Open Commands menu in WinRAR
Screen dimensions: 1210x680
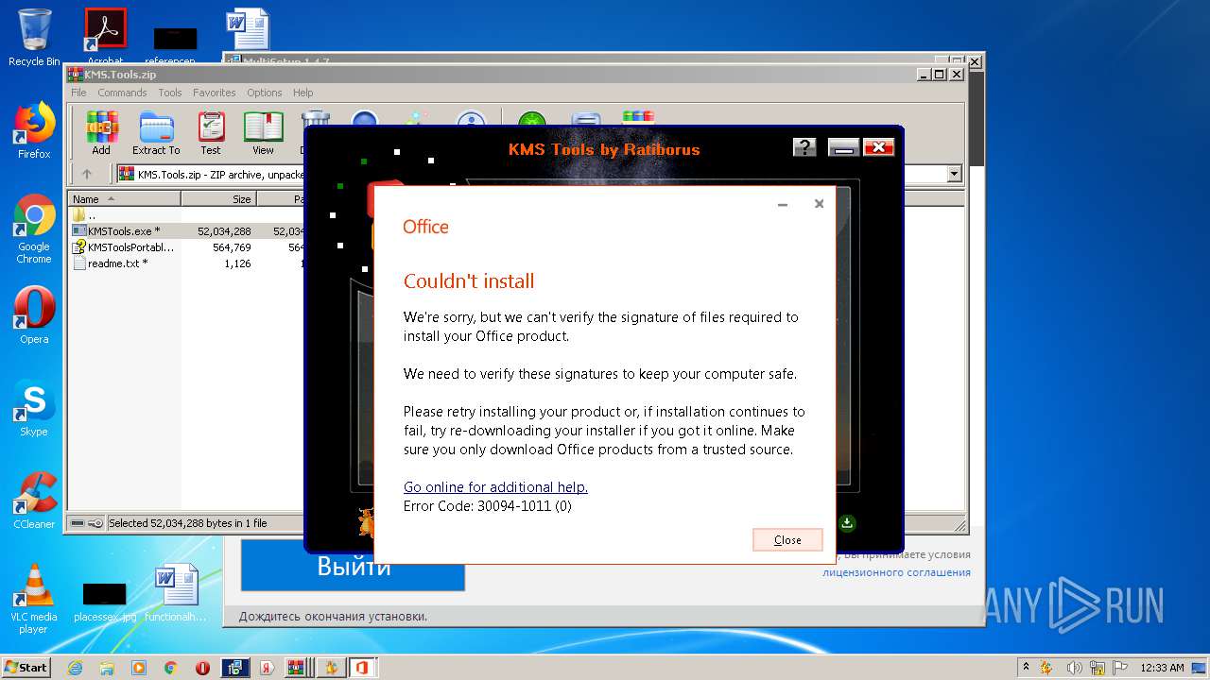pos(122,93)
